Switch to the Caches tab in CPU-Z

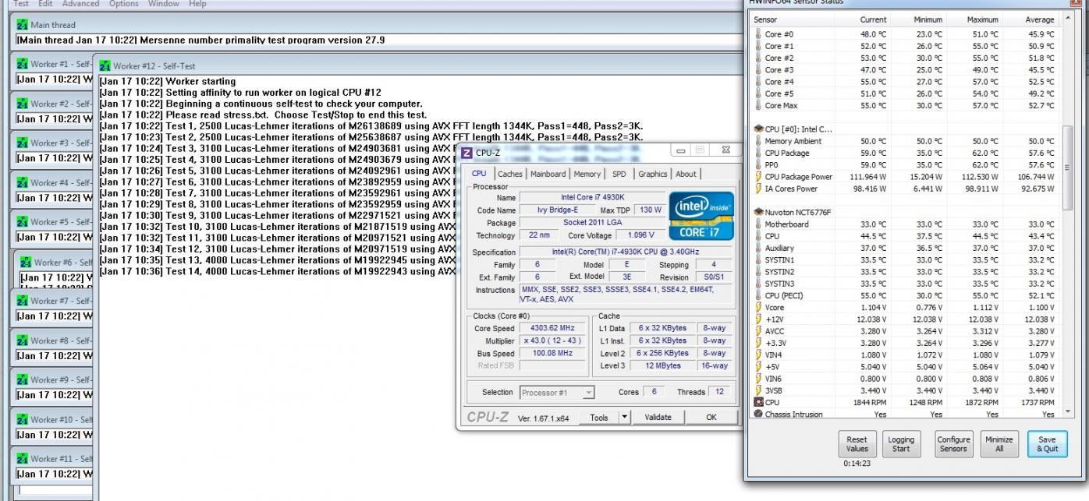pyautogui.click(x=509, y=174)
